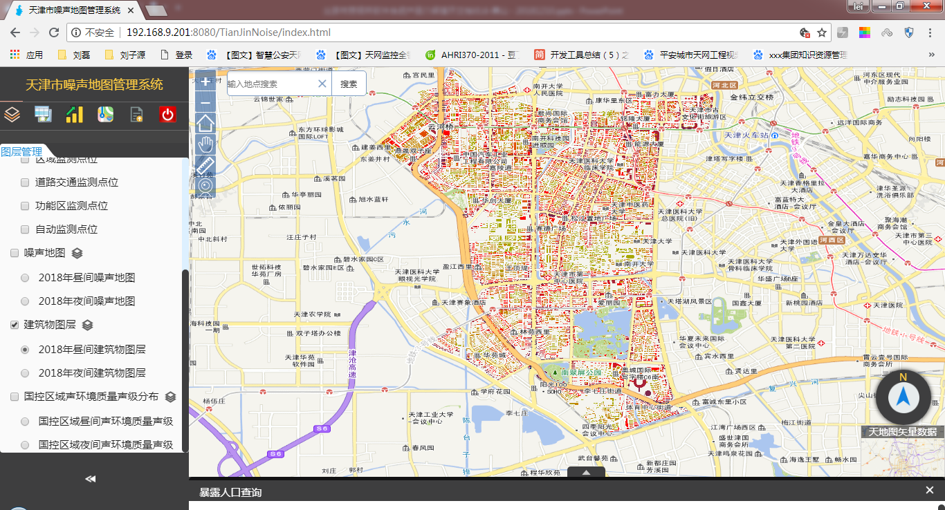The image size is (945, 510).
Task: Select the ruler measure tool
Action: click(204, 164)
